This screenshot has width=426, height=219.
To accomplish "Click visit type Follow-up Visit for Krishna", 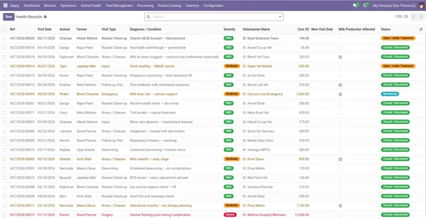I will pos(112,85).
